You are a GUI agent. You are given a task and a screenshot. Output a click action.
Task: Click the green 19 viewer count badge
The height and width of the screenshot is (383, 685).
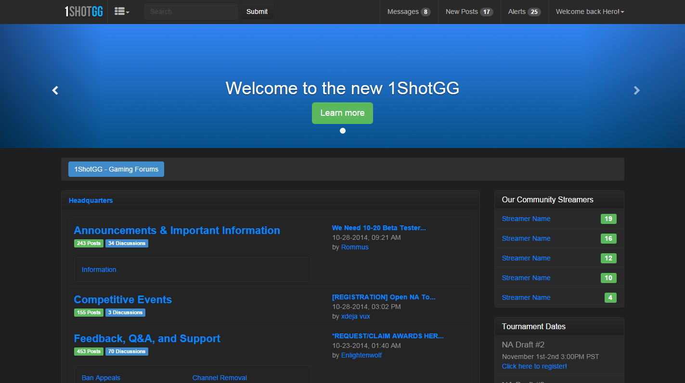click(x=608, y=219)
